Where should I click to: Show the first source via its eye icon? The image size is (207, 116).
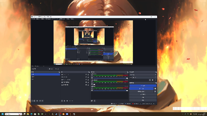86,74
